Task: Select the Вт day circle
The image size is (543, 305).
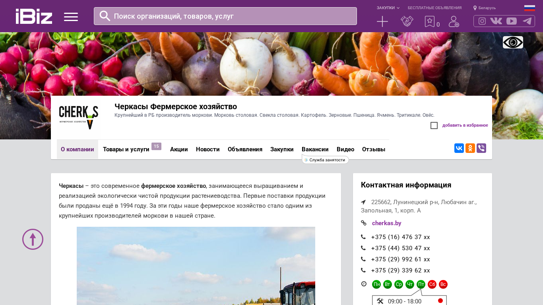Action: point(388,284)
